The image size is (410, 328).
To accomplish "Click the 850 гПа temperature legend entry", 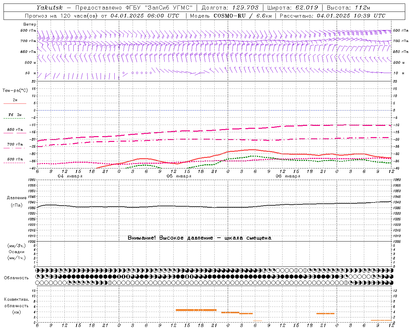I will pos(15,130).
